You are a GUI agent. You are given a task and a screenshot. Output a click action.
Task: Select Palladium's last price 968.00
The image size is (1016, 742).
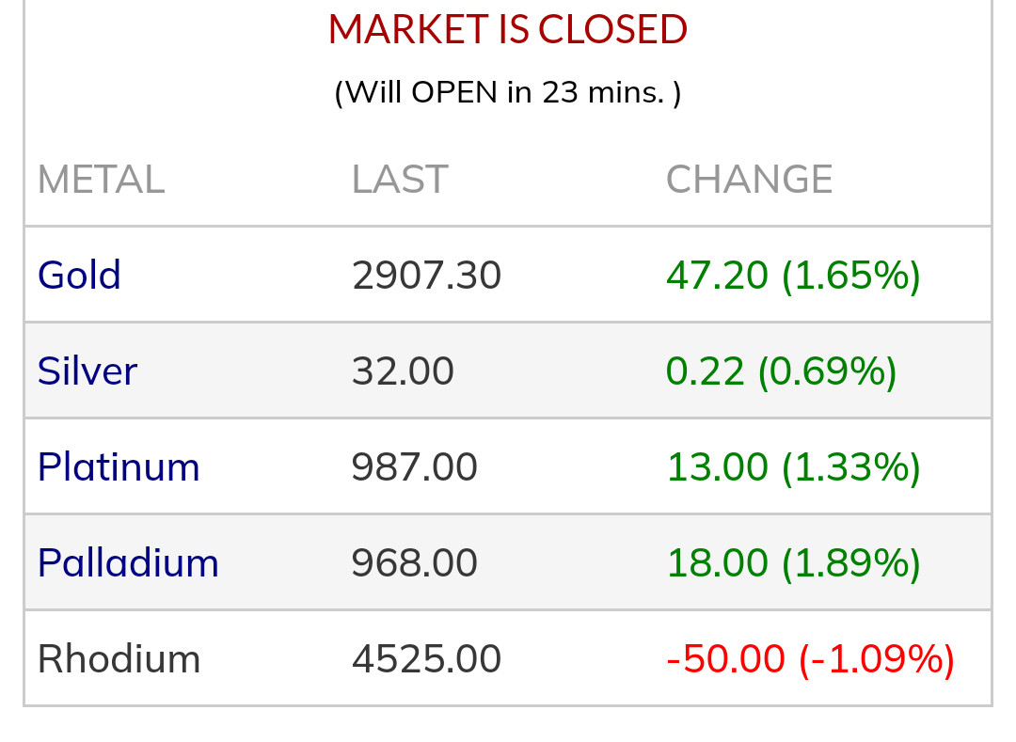(414, 563)
